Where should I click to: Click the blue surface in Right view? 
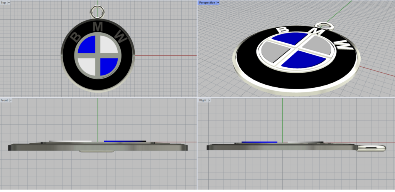(259, 142)
